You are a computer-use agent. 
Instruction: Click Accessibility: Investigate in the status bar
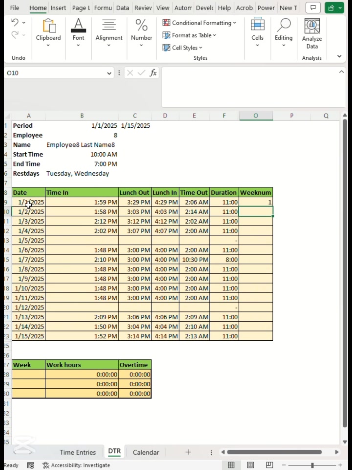[76, 465]
